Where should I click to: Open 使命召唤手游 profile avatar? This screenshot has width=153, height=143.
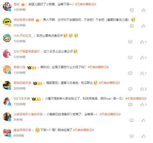pyautogui.click(x=7, y=85)
